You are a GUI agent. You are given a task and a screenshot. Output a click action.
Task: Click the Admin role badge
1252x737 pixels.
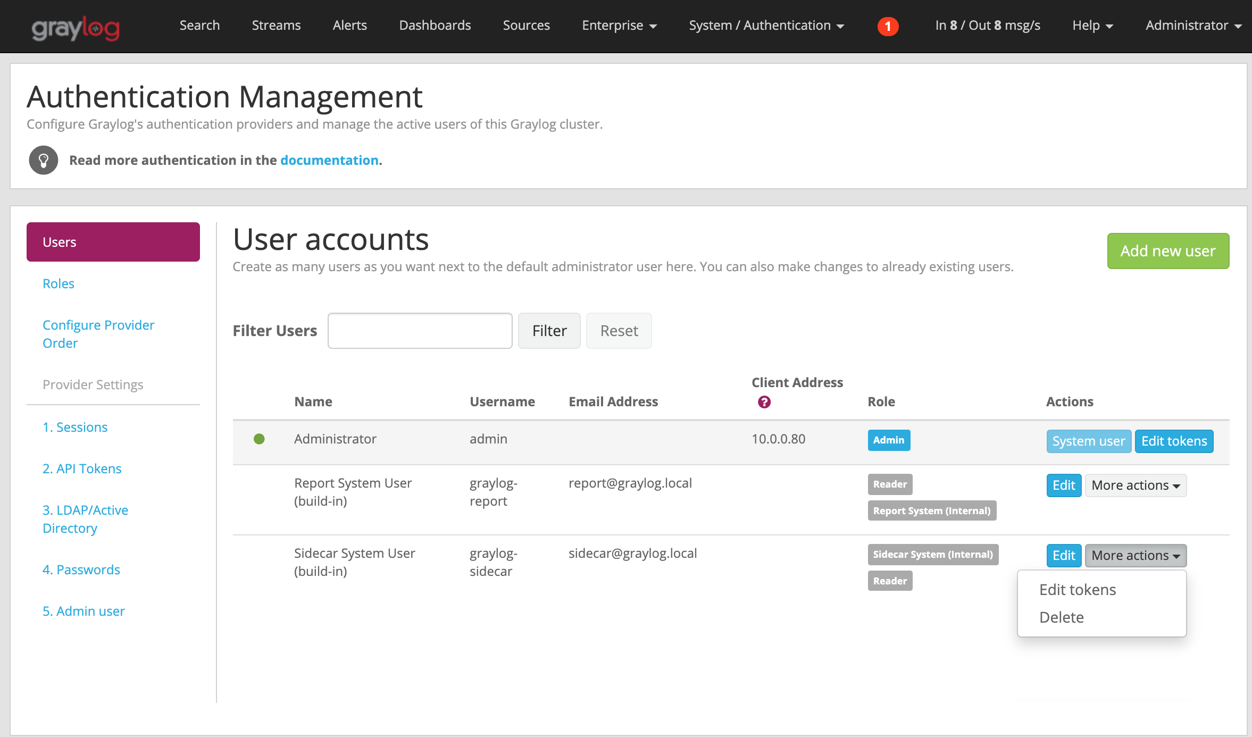coord(888,440)
